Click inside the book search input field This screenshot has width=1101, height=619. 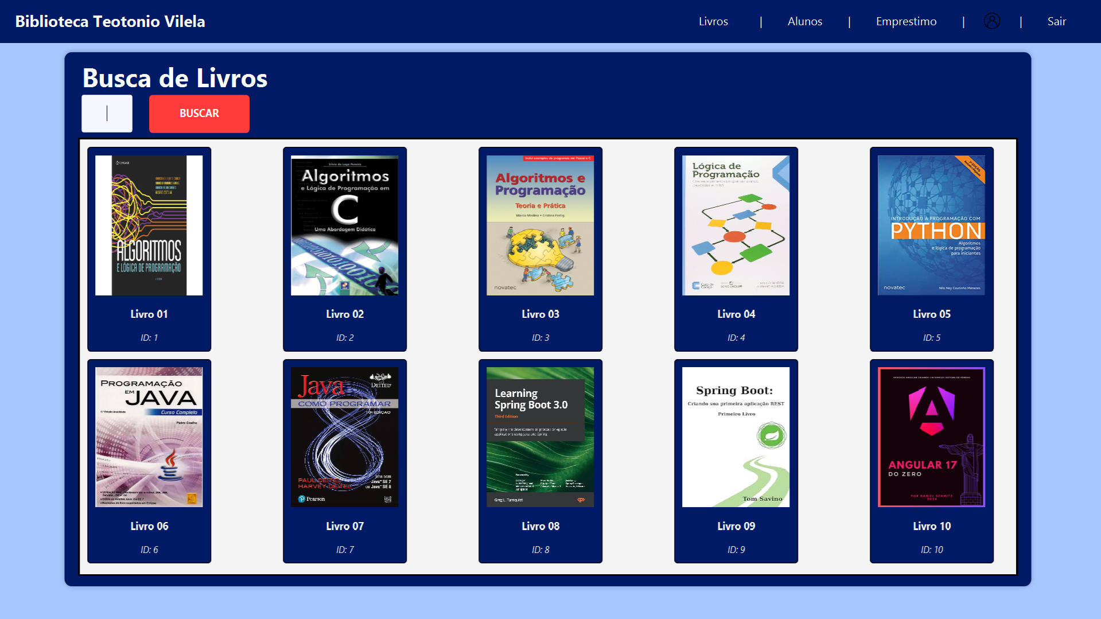click(107, 113)
